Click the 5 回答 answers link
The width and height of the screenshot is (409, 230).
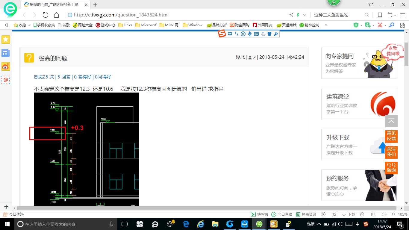64,77
